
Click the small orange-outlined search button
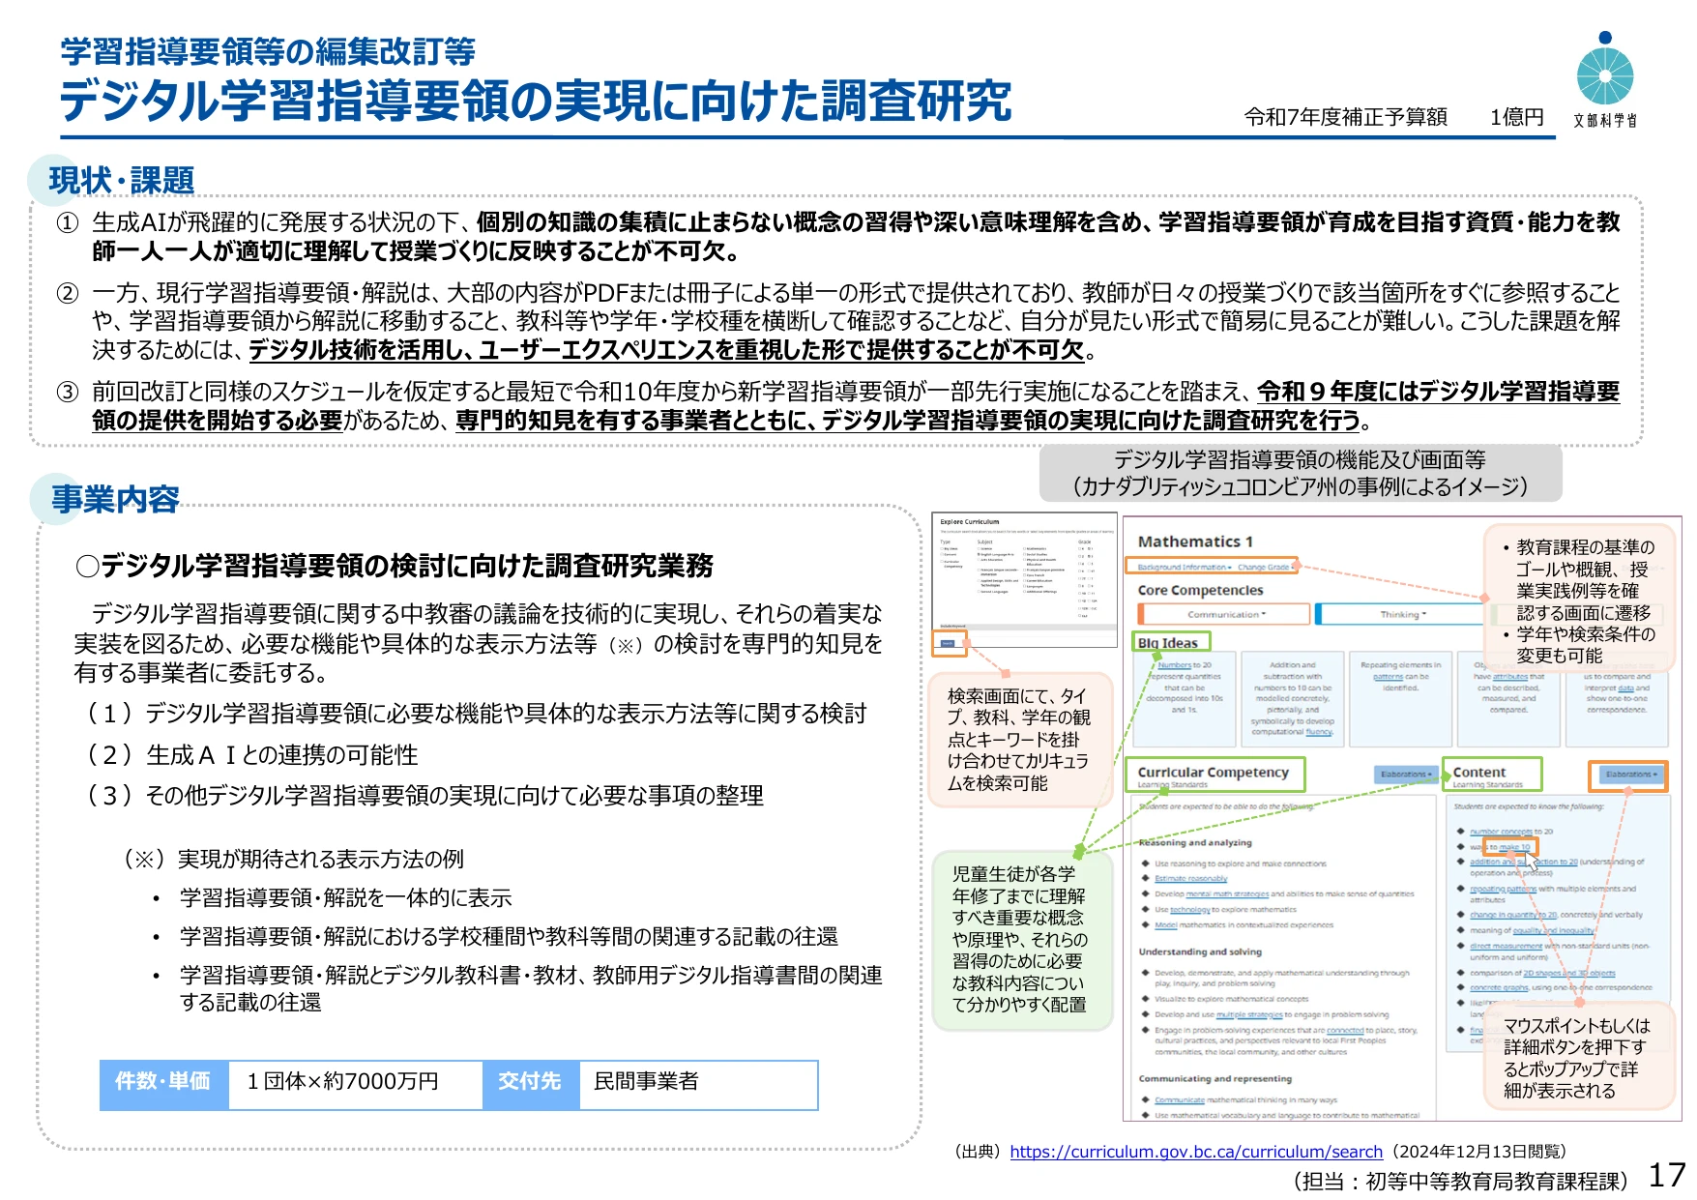coord(949,643)
